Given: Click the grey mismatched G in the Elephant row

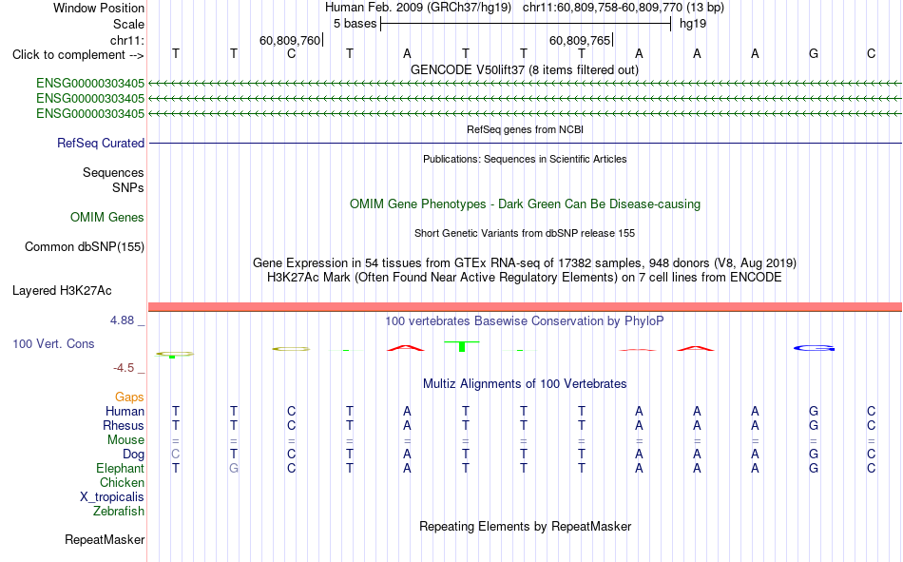Looking at the screenshot, I should point(233,468).
